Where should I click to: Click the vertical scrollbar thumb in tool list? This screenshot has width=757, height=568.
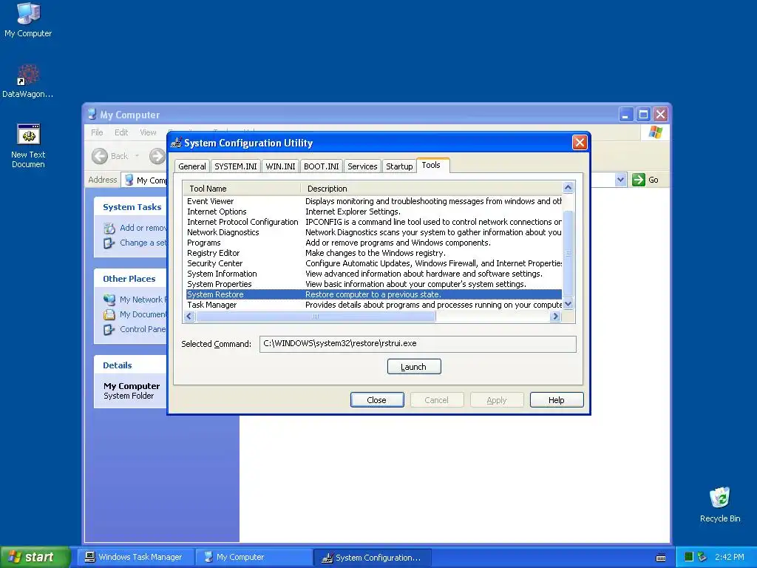[568, 253]
